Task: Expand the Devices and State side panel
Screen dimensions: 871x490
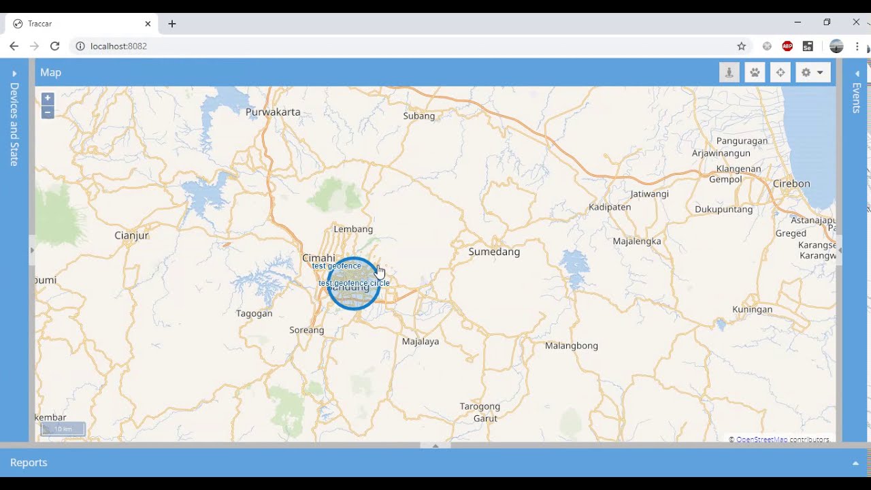Action: (x=14, y=73)
